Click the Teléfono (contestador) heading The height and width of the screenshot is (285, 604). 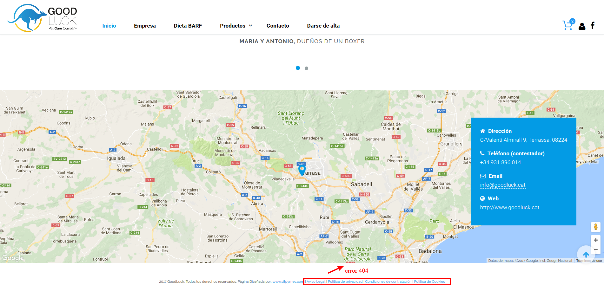coord(516,153)
